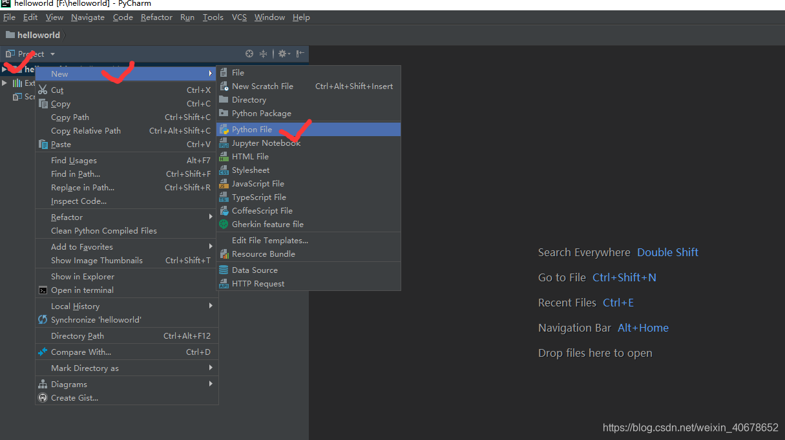Select Show in Explorer

click(x=126, y=277)
